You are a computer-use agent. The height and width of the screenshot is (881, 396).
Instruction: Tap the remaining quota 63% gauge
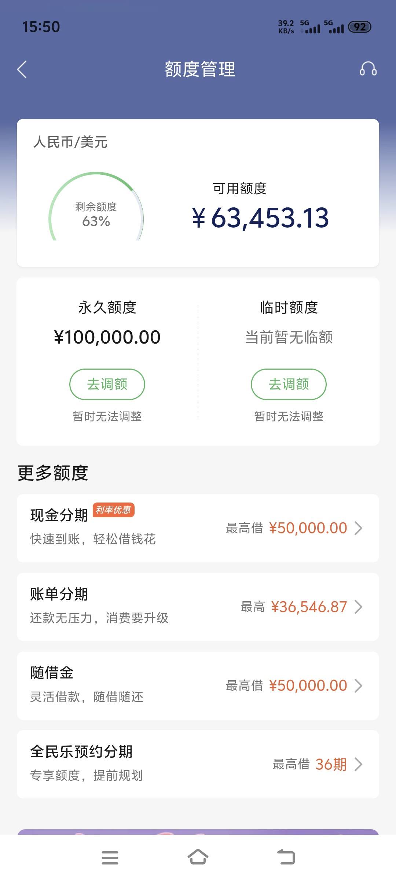[96, 206]
